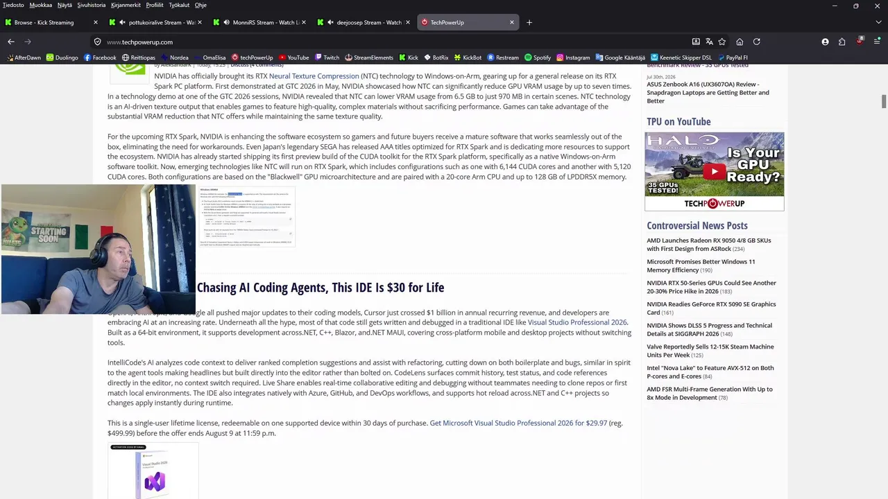Screen dimensions: 888x499
Task: Open the extensions puzzle icon
Action: pyautogui.click(x=842, y=42)
